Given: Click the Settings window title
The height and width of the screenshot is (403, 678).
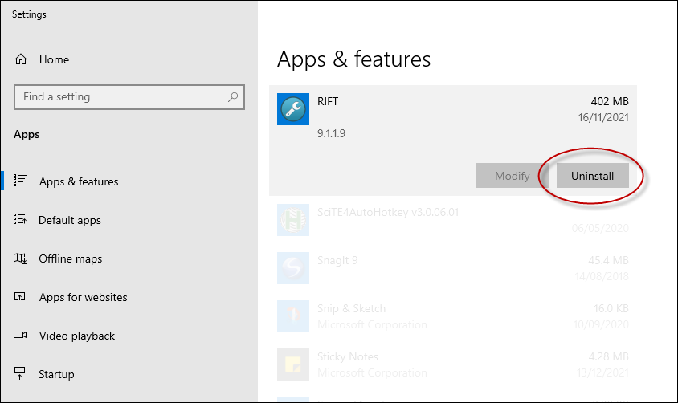Looking at the screenshot, I should pyautogui.click(x=29, y=14).
